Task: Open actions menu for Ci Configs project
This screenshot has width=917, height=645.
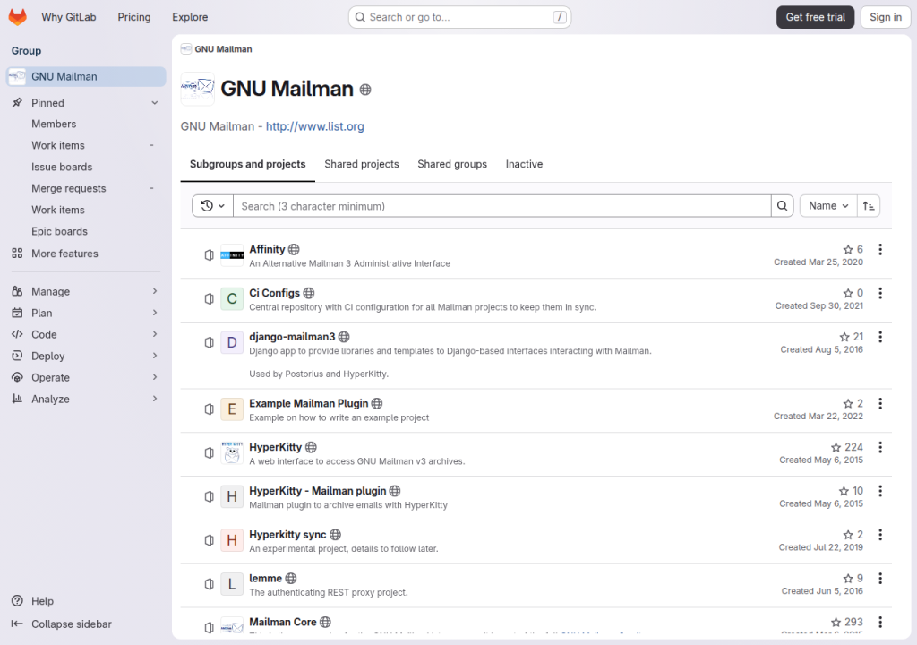Action: pyautogui.click(x=880, y=293)
